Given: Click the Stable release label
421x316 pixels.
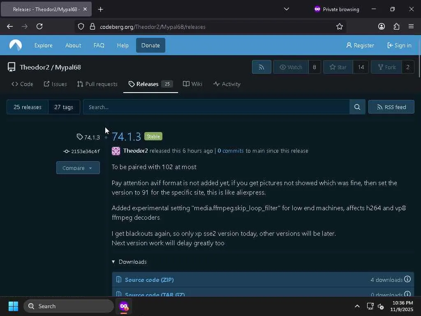Looking at the screenshot, I should (153, 137).
